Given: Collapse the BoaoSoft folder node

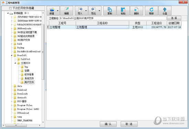Looking at the screenshot, I should click(12, 56).
